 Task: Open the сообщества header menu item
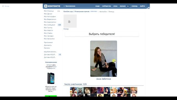106,6
